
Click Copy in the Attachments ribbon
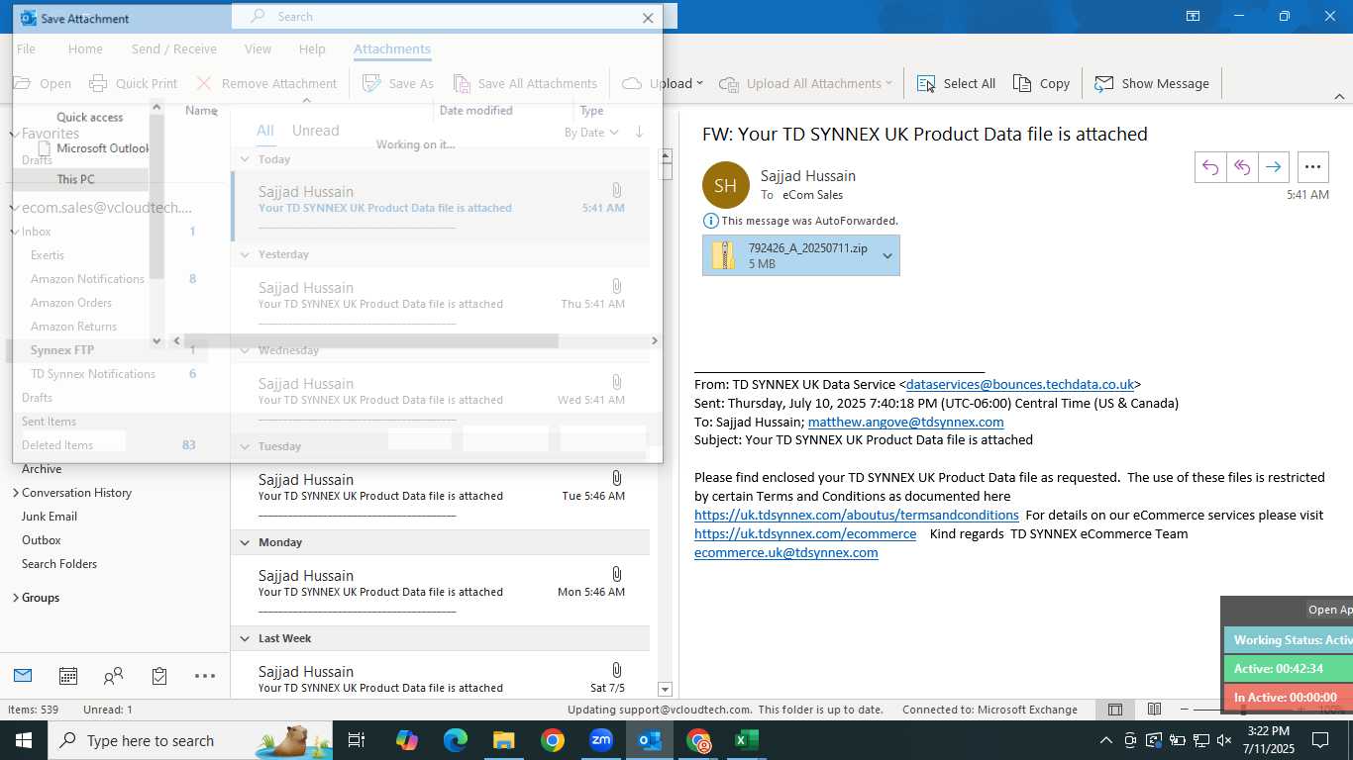click(x=1041, y=83)
